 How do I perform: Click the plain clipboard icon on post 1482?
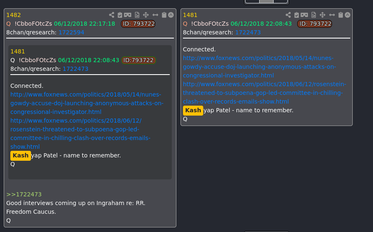pos(164,15)
